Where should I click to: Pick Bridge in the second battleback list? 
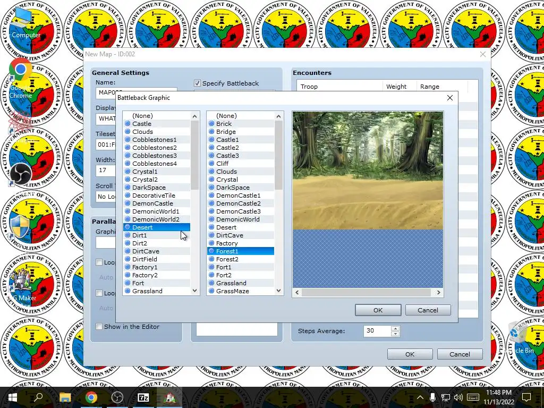tap(241, 132)
